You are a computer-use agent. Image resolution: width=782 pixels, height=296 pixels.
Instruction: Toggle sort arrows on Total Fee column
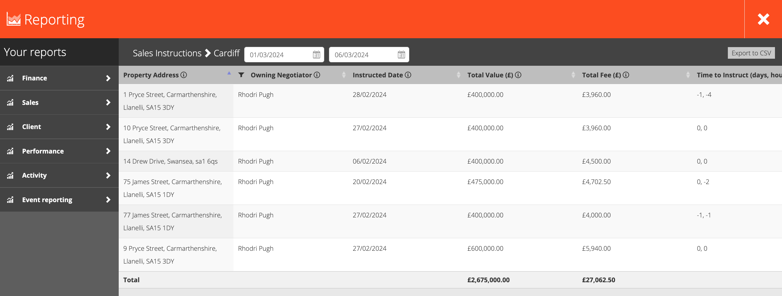click(x=688, y=75)
